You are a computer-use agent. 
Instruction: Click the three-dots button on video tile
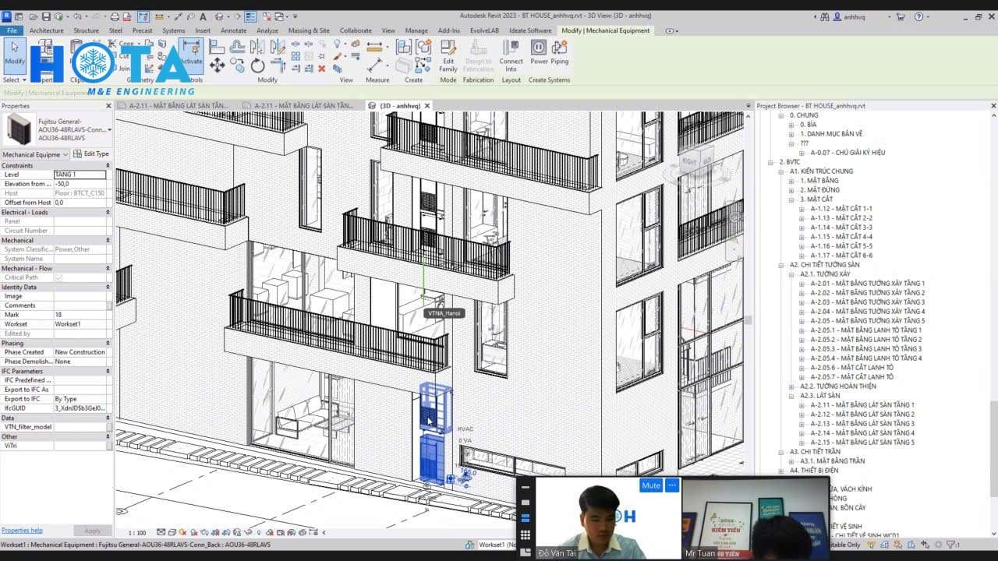671,485
